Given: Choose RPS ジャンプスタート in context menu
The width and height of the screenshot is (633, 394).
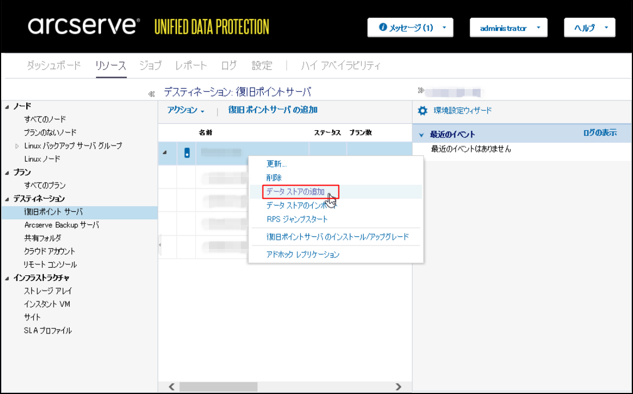Looking at the screenshot, I should click(297, 219).
